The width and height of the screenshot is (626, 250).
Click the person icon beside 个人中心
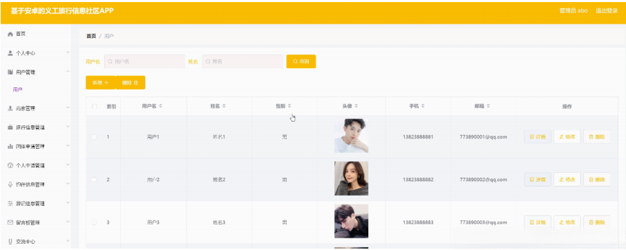(10, 53)
